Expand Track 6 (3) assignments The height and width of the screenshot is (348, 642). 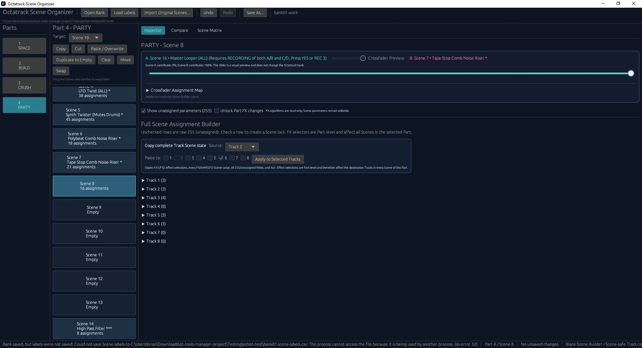pos(154,224)
